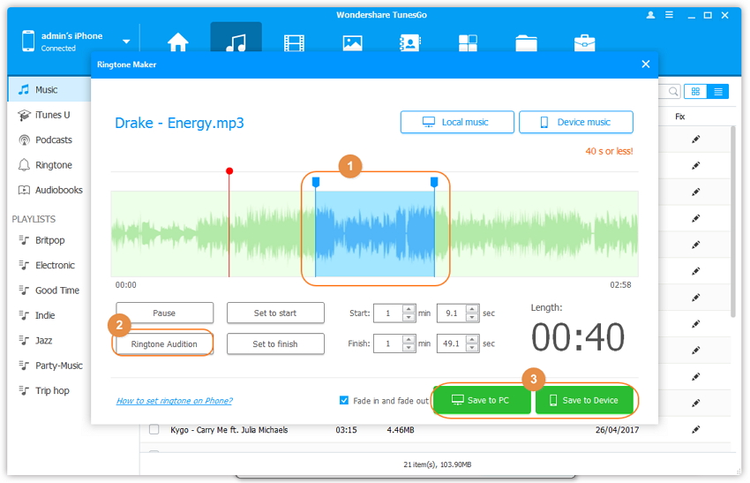Open the Toolbox briefcase icon
This screenshot has height=483, width=750.
click(584, 42)
